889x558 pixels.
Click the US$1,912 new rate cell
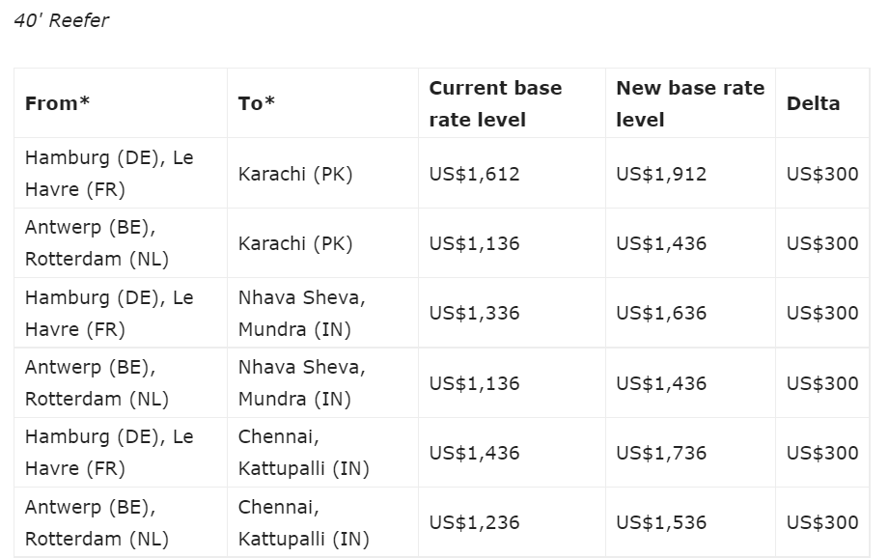point(661,174)
